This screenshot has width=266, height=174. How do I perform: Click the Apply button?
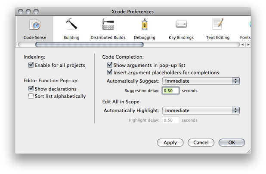[170, 143]
